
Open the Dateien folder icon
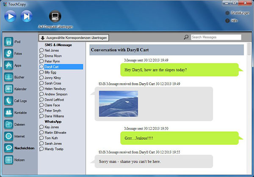pyautogui.click(x=9, y=124)
